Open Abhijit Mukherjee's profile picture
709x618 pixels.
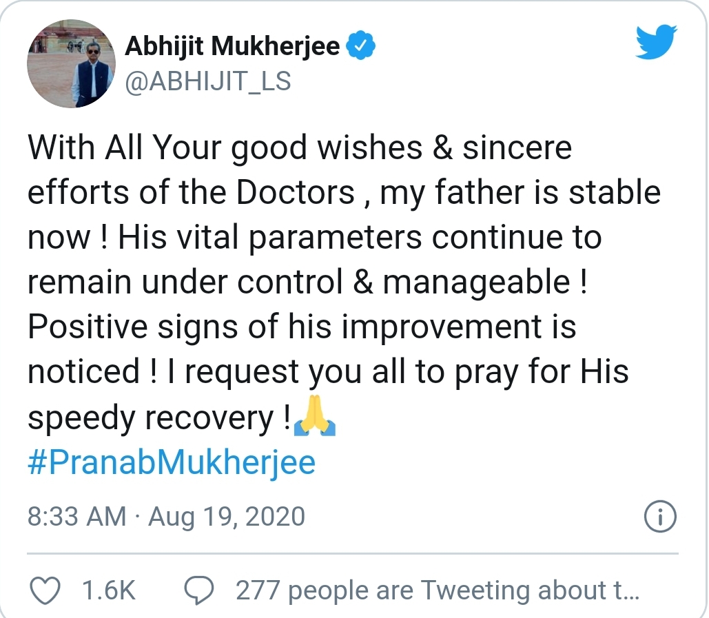(72, 63)
